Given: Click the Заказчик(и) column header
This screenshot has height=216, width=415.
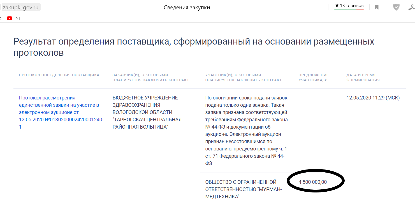Looking at the screenshot, I should tap(151, 77).
